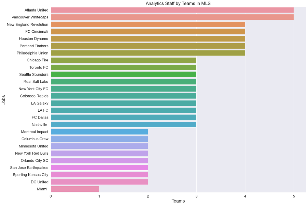Click the New York Red Bulls label
308x205 pixels.
pyautogui.click(x=32, y=153)
